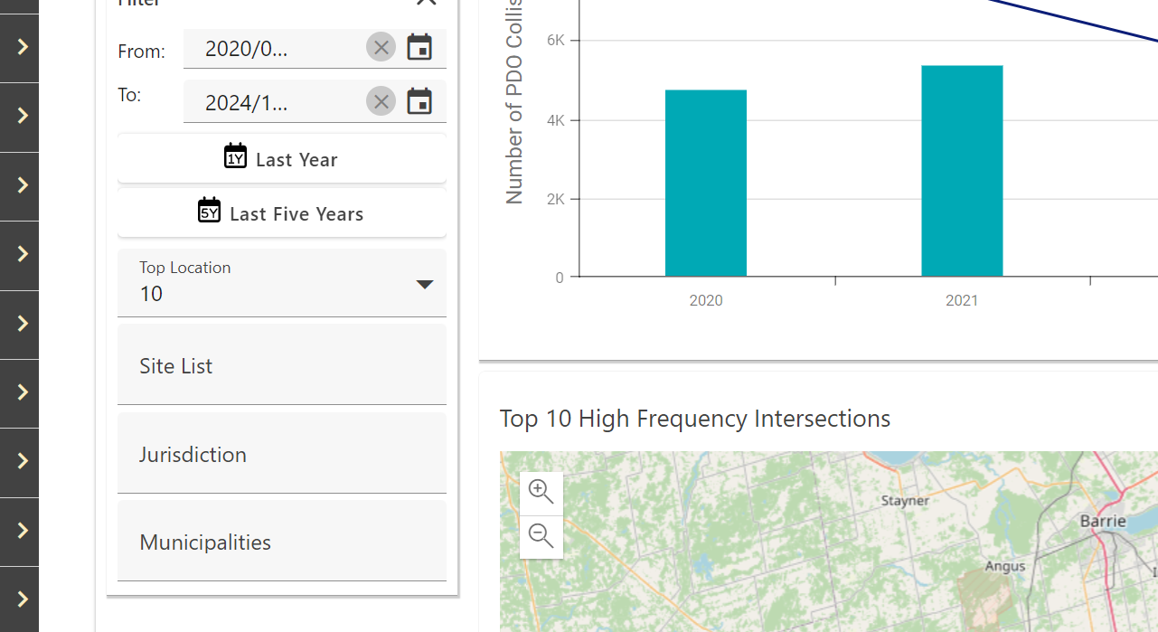This screenshot has width=1158, height=632.
Task: Expand the topmost fully visible sidebar chevron
Action: point(23,46)
